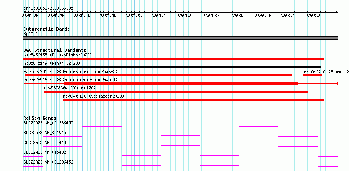Select the magenta NM_021945 transcript line
The image size is (349, 171).
[180, 136]
